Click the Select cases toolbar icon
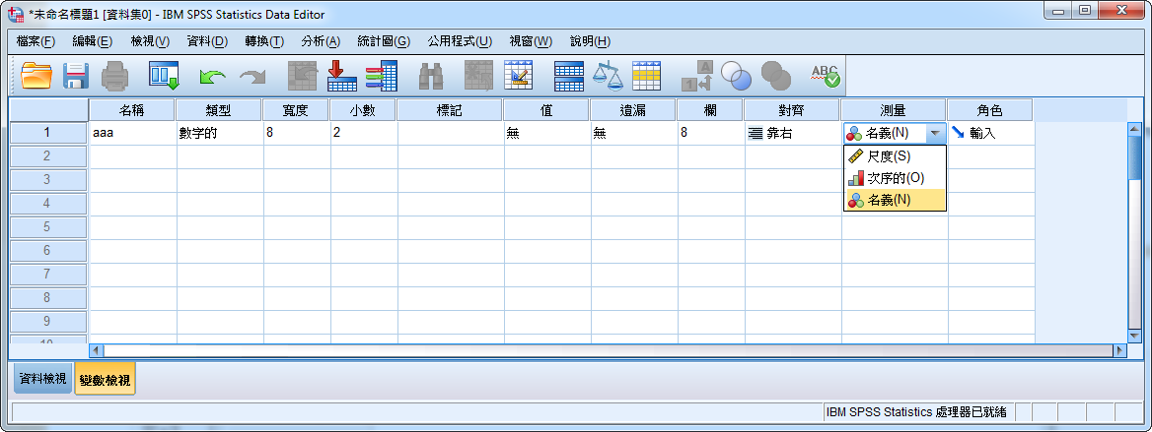Screen dimensions: 1152x432 [647, 75]
